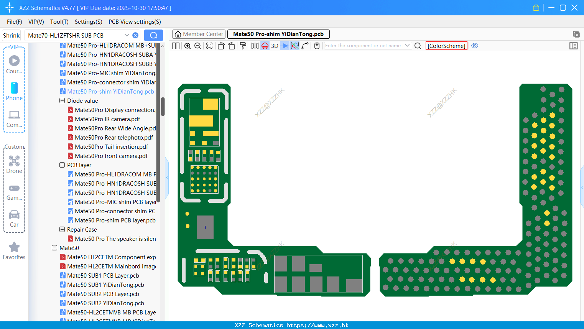This screenshot has width=584, height=329.
Task: Open the File(F) menu
Action: (15, 22)
